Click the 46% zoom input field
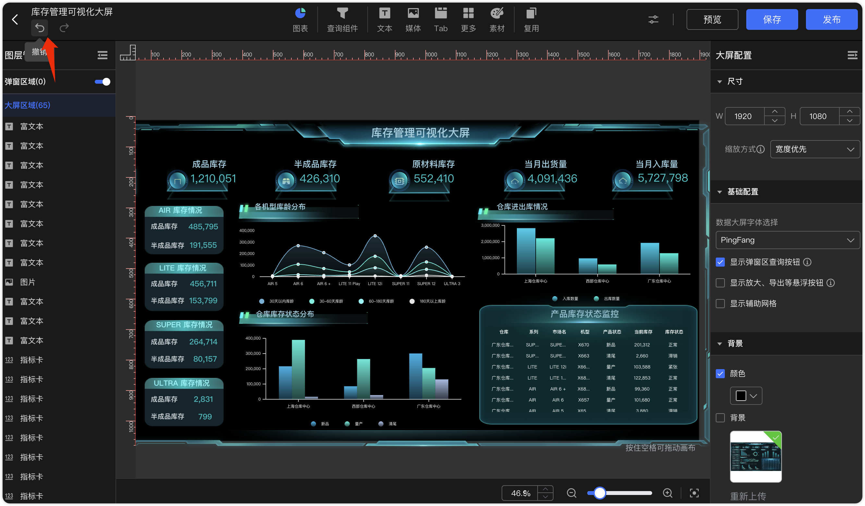Viewport: 865px width, 506px height. [520, 493]
